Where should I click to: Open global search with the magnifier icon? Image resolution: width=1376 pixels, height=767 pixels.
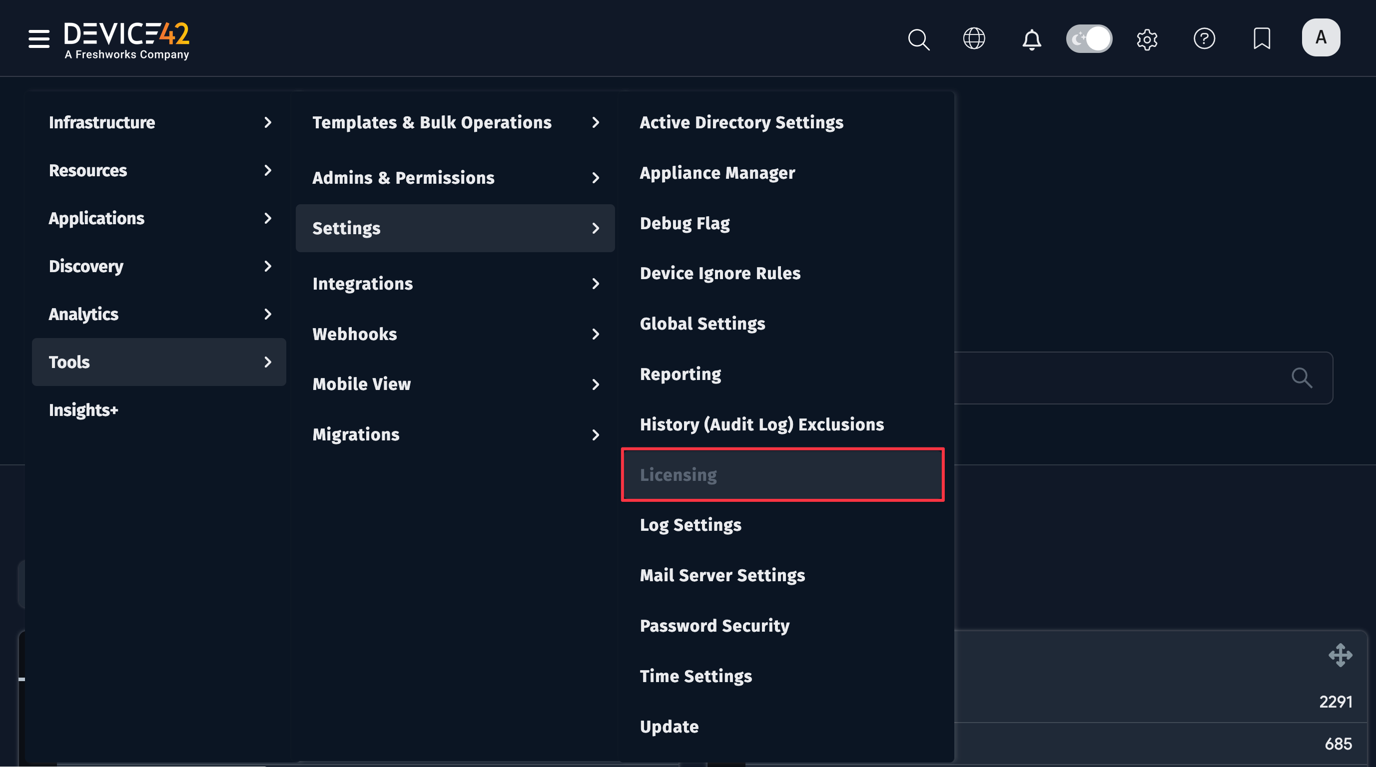[918, 39]
